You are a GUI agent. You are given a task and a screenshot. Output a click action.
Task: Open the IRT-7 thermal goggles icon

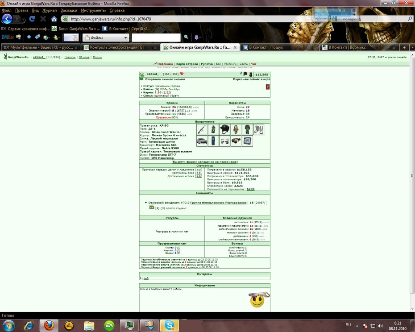pyautogui.click(x=236, y=141)
